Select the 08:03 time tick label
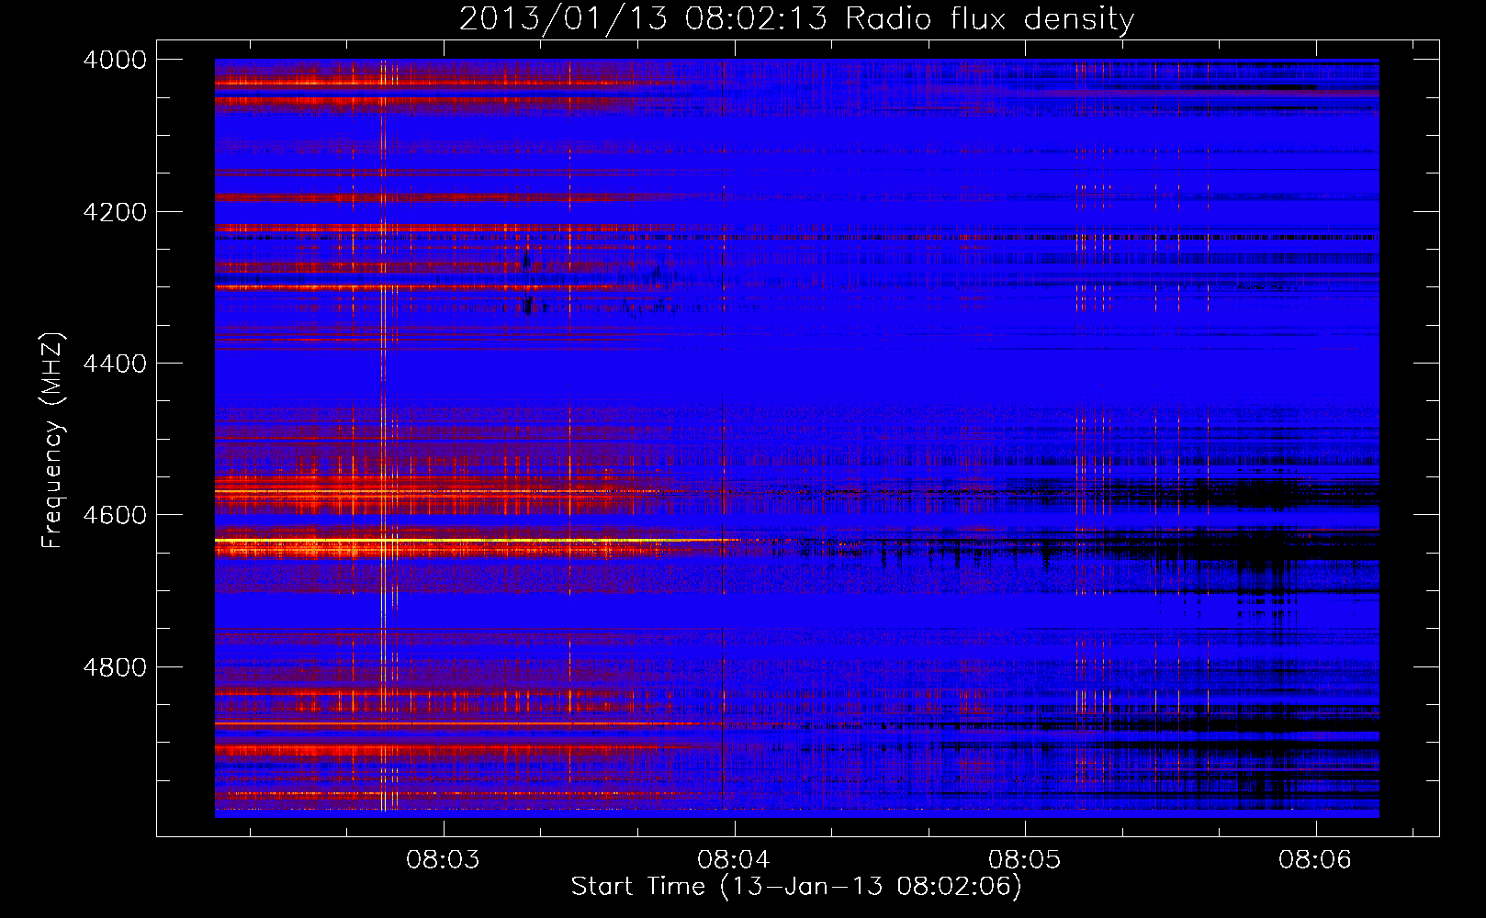 click(444, 859)
